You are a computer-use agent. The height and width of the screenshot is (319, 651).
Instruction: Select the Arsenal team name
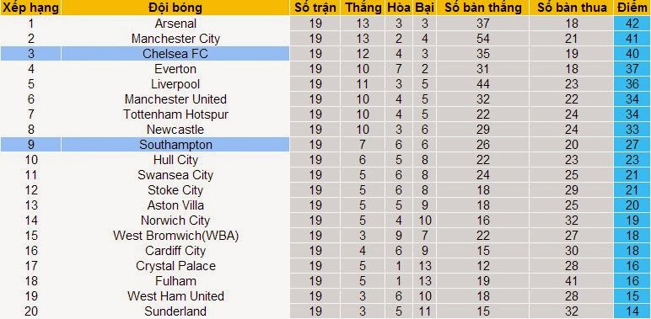tap(175, 24)
